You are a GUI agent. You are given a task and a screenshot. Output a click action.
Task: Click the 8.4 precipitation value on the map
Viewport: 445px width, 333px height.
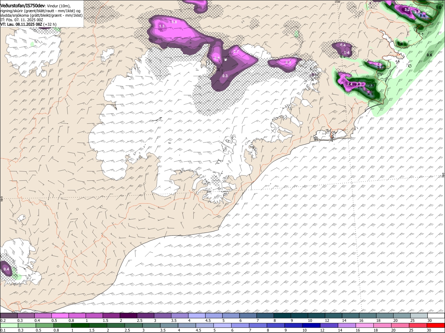pos(422,16)
